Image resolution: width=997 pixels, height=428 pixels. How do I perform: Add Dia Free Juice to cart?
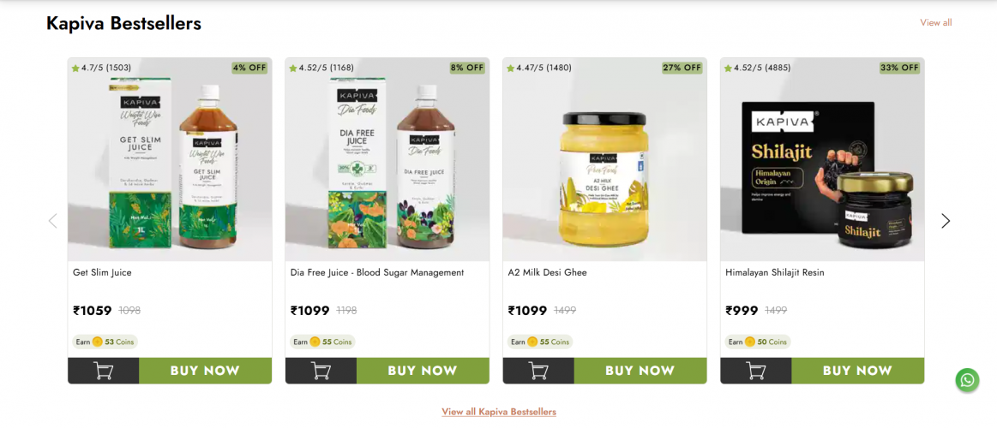point(321,371)
